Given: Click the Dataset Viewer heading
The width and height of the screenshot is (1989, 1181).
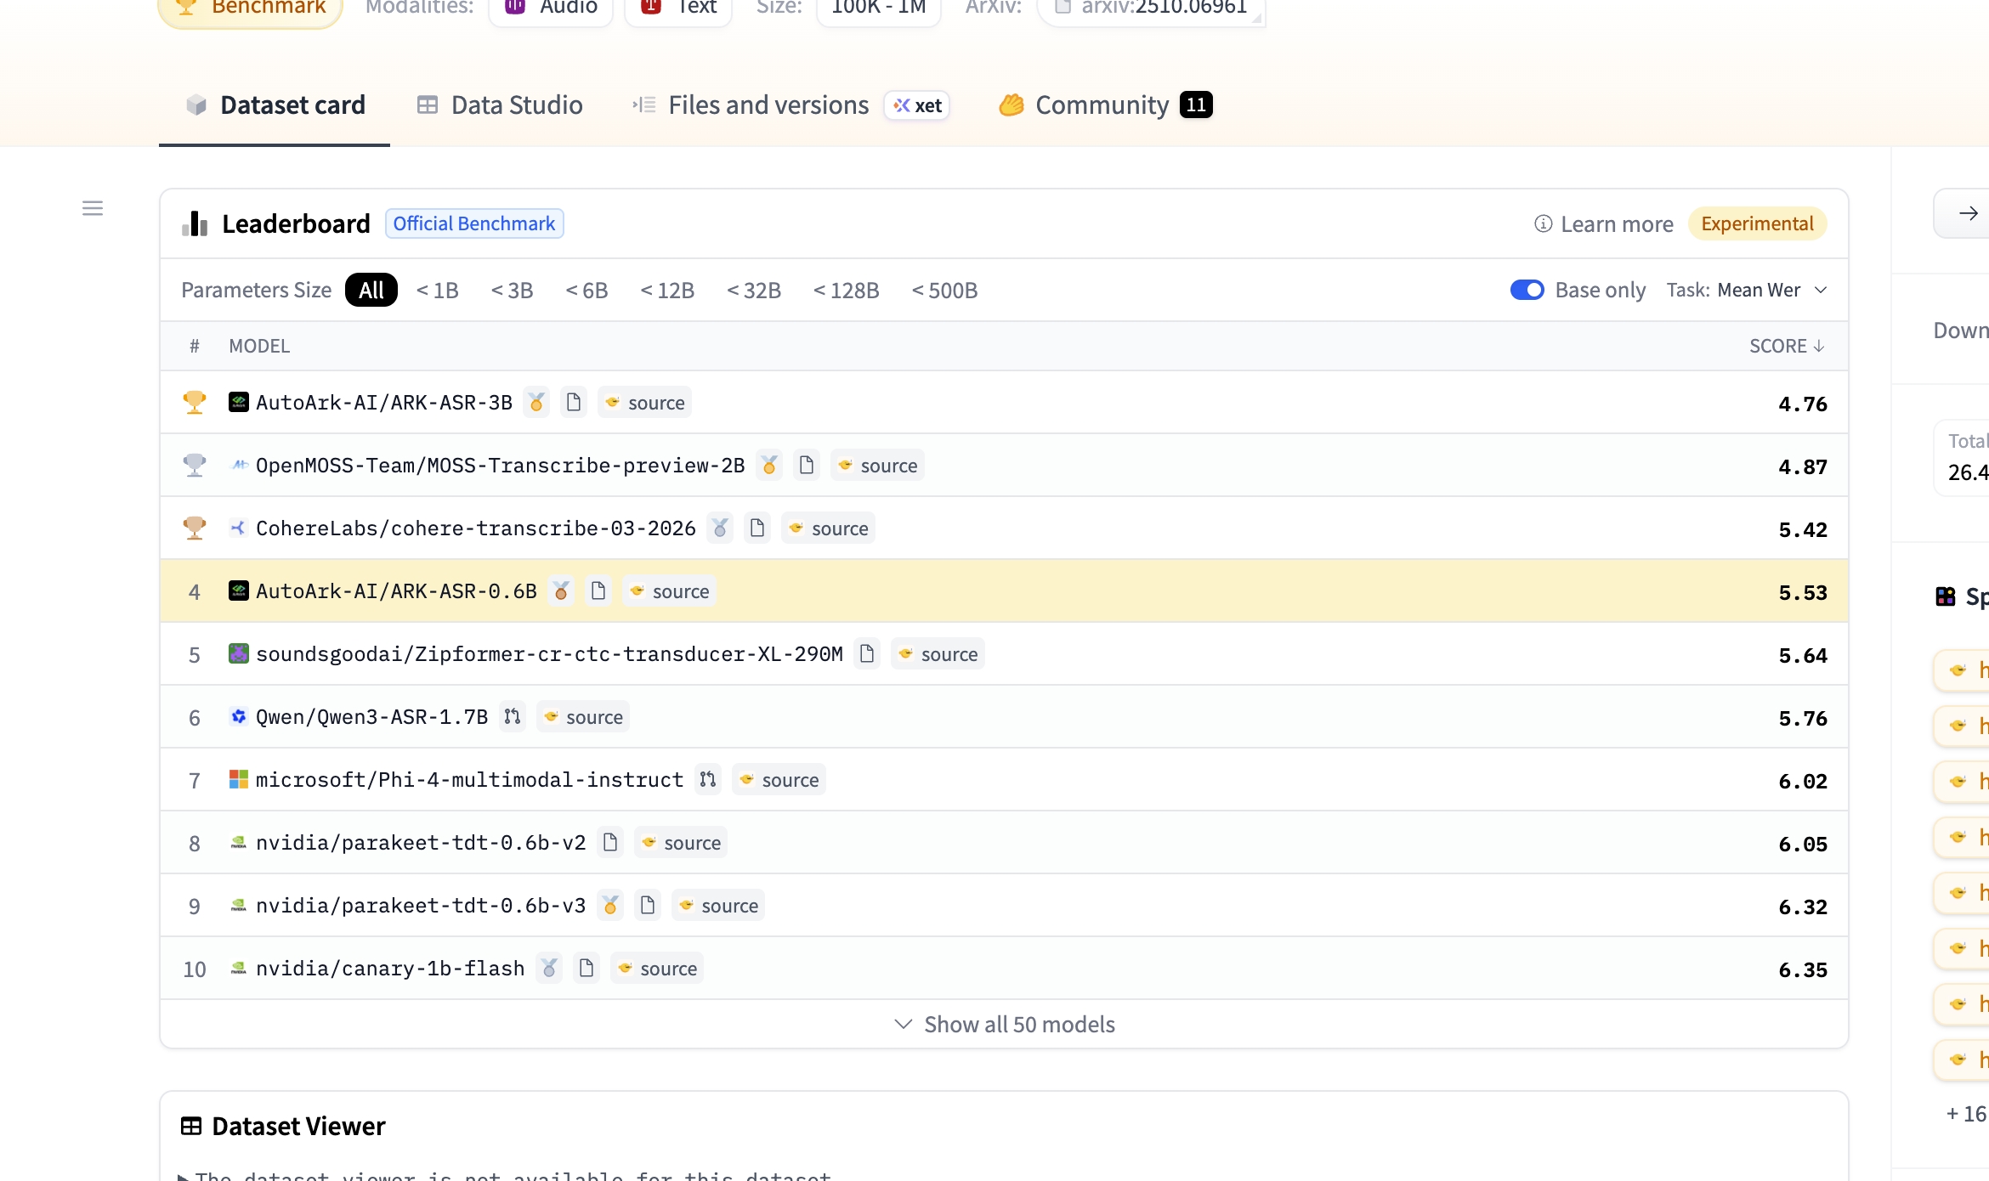Looking at the screenshot, I should (298, 1126).
